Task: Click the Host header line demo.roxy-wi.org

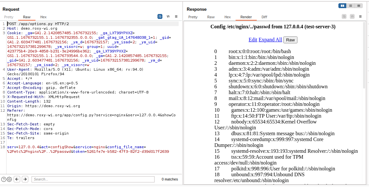Action: pyautogui.click(x=32, y=28)
